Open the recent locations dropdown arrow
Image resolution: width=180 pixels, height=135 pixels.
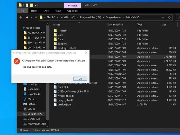(32, 17)
